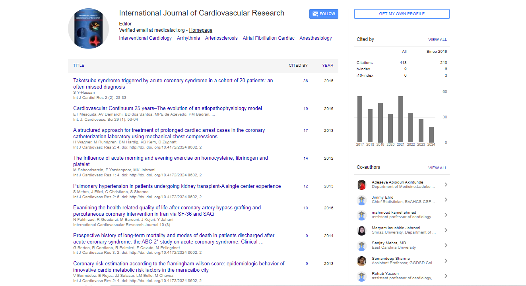Screen dimensions: 526x286
Task: Click i10-index label in citation table
Action: pyautogui.click(x=365, y=75)
